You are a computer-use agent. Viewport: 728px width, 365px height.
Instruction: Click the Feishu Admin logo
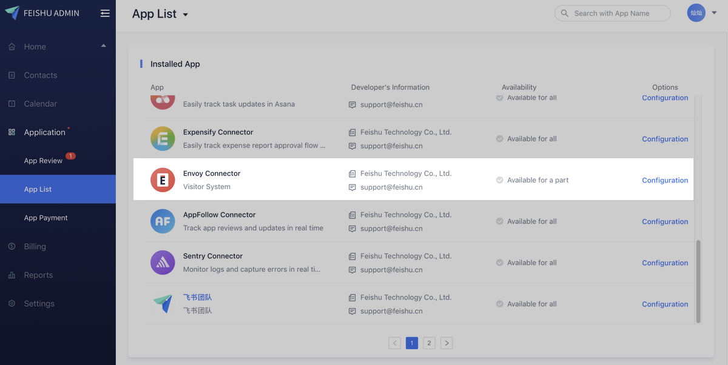point(12,13)
